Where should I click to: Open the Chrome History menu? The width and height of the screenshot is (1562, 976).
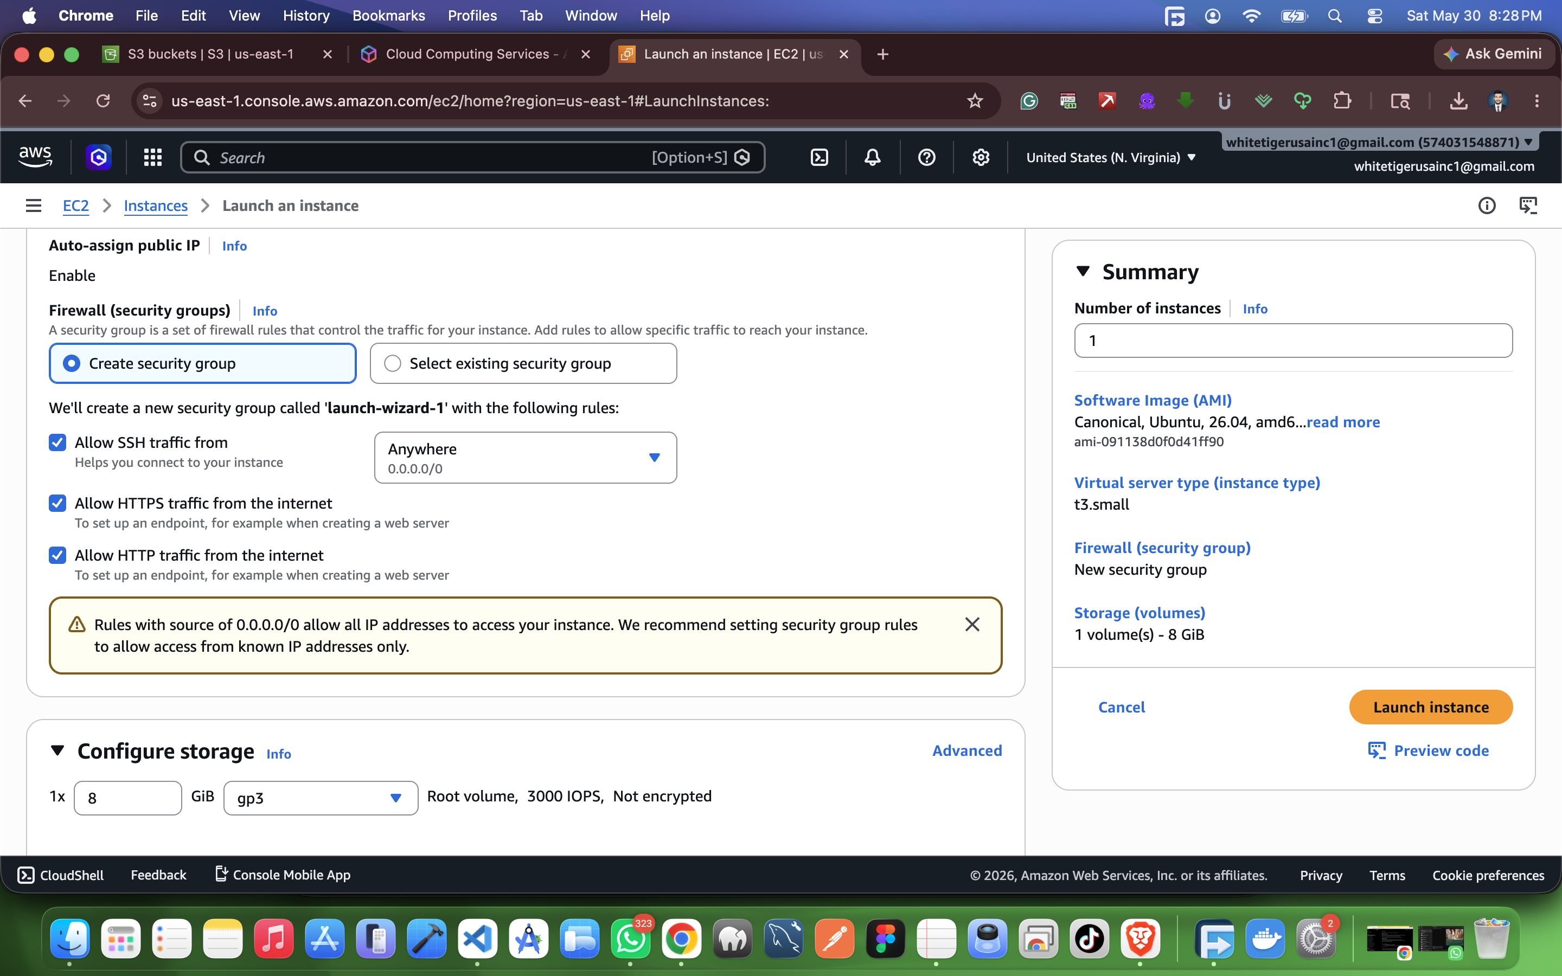[306, 16]
